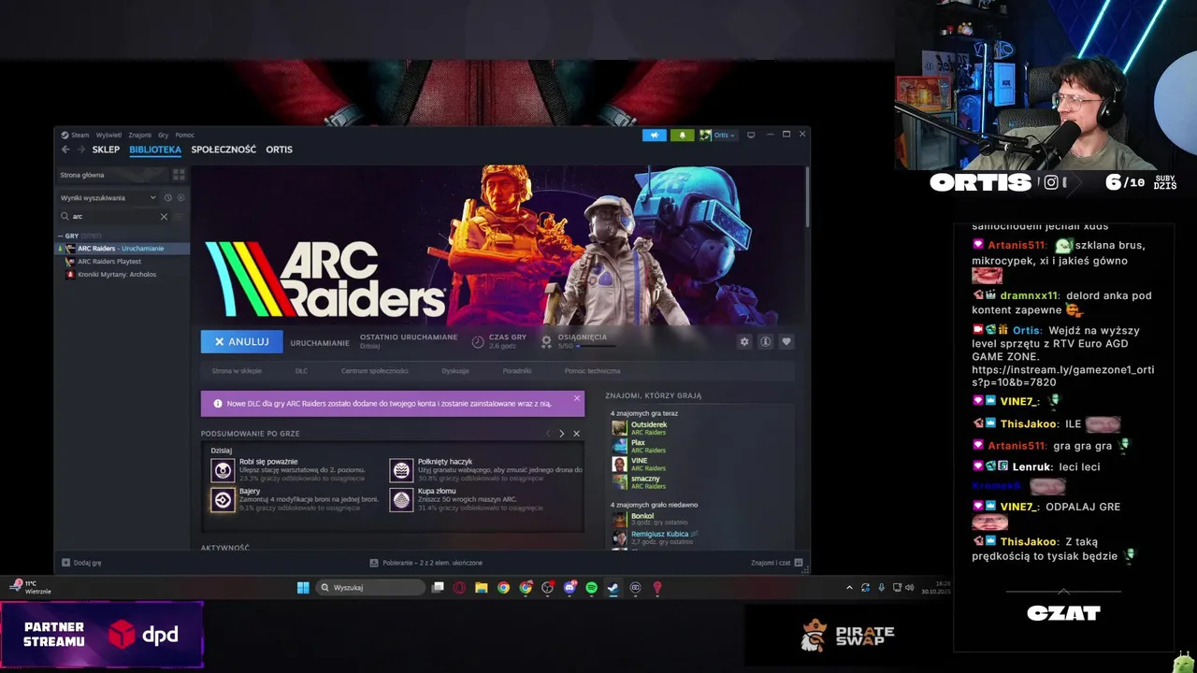The width and height of the screenshot is (1197, 673).
Task: Switch to the BIBLIOTEKA tab
Action: tap(155, 150)
